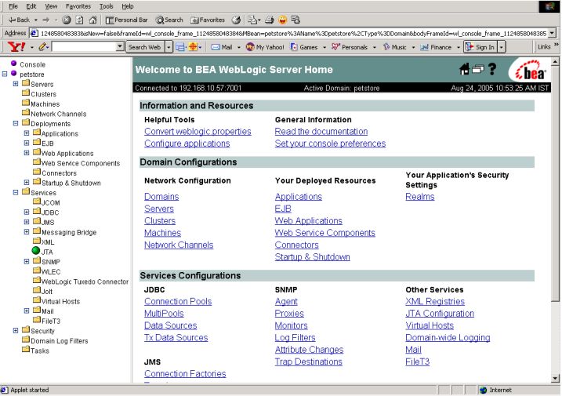
Task: Click the Refresh toolbar icon
Action: click(80, 20)
